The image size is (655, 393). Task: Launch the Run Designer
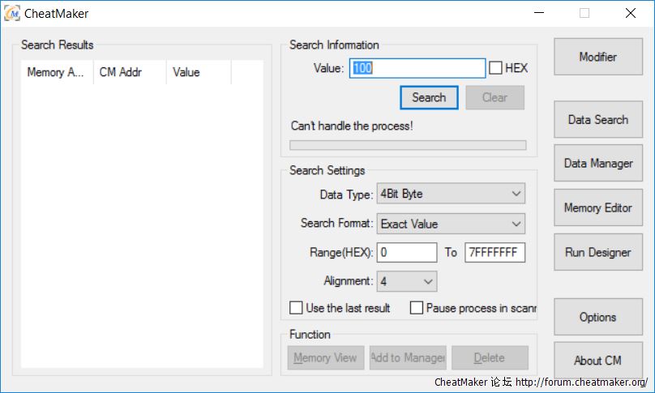(597, 253)
